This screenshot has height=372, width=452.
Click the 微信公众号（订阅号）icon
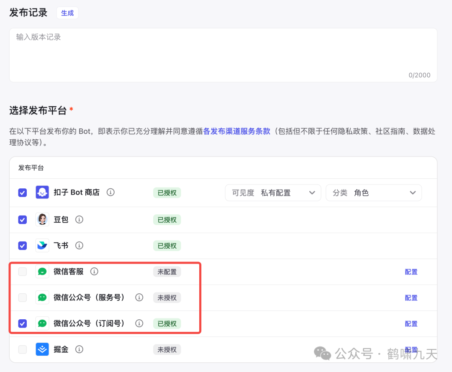[x=42, y=323]
